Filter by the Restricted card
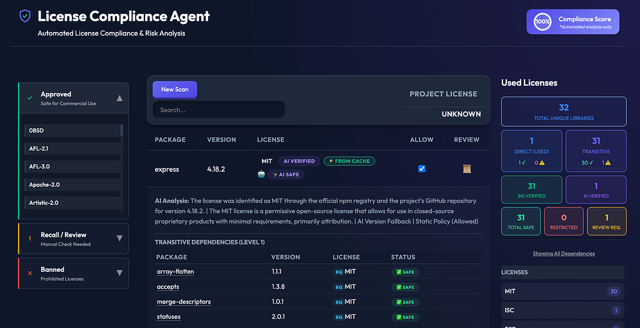Image resolution: width=640 pixels, height=328 pixels. coord(564,222)
